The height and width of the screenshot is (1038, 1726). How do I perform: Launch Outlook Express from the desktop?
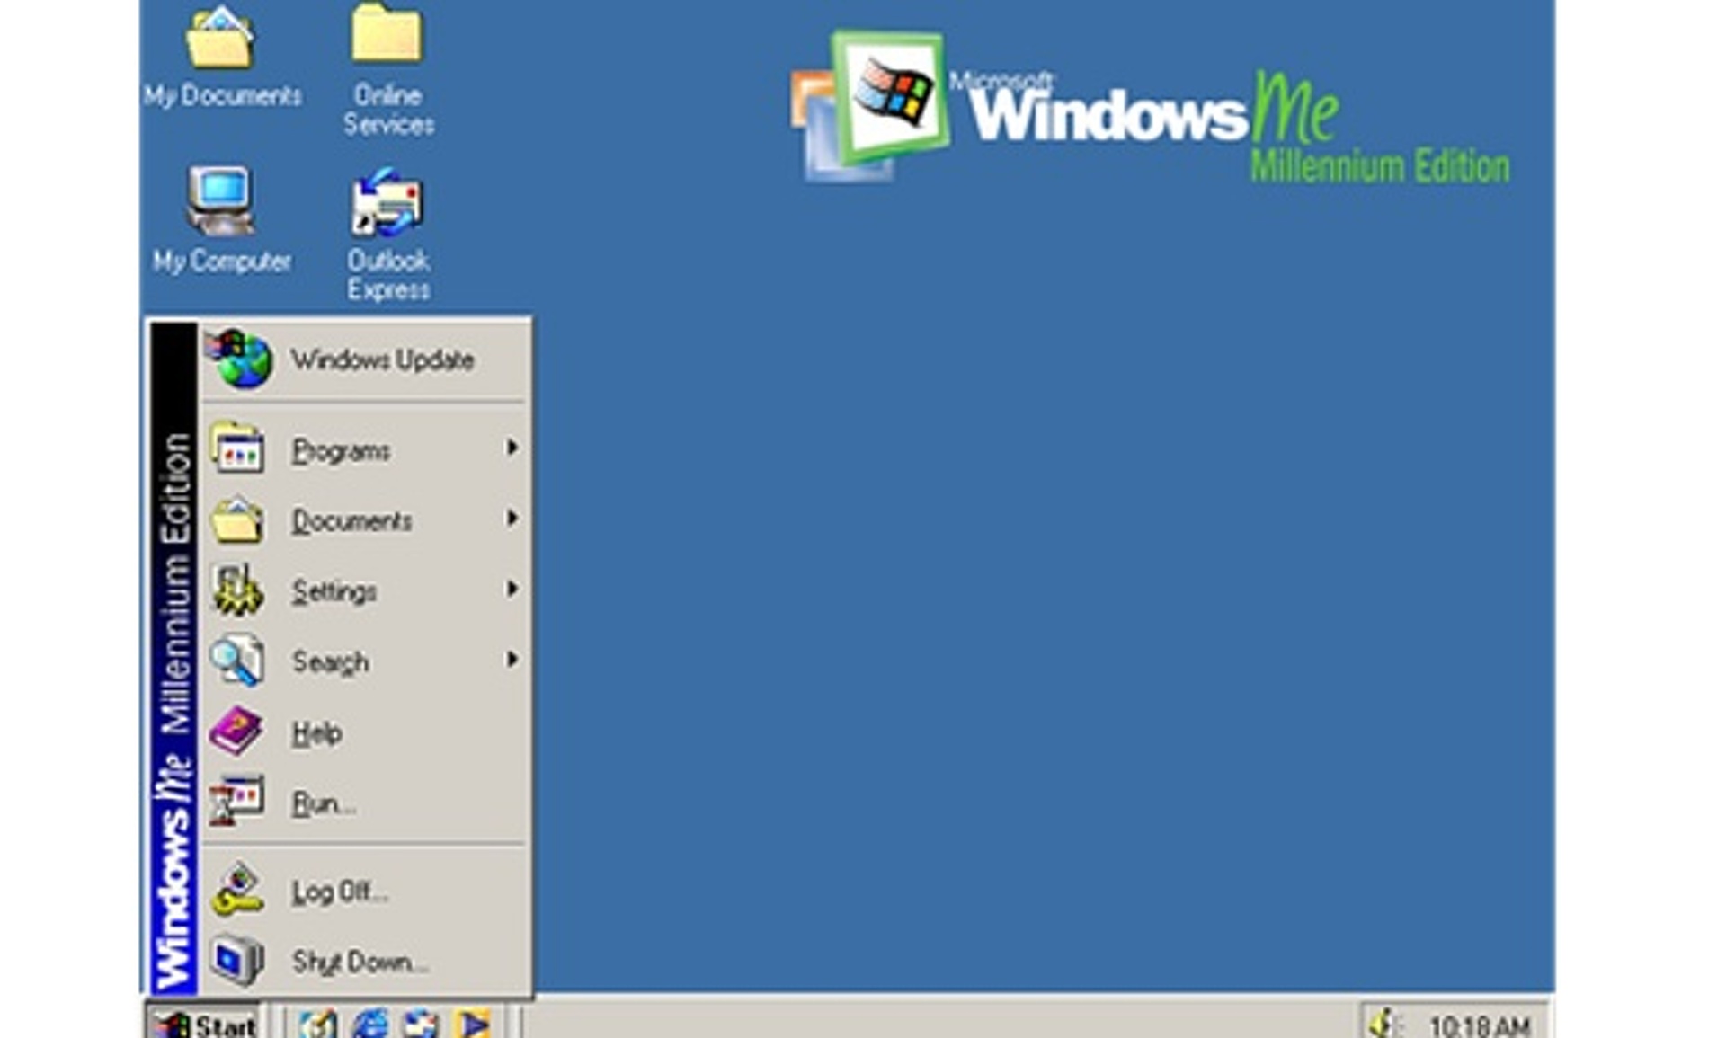click(x=387, y=207)
